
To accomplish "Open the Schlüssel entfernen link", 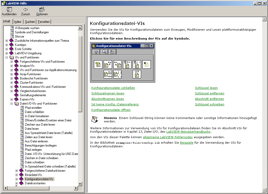I will [210, 93].
